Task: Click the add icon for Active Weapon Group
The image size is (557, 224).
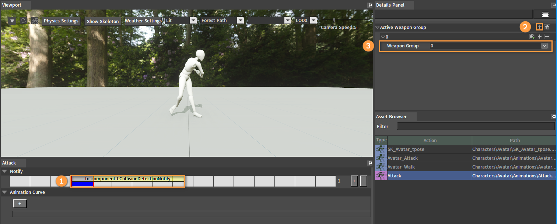Action: (x=540, y=27)
